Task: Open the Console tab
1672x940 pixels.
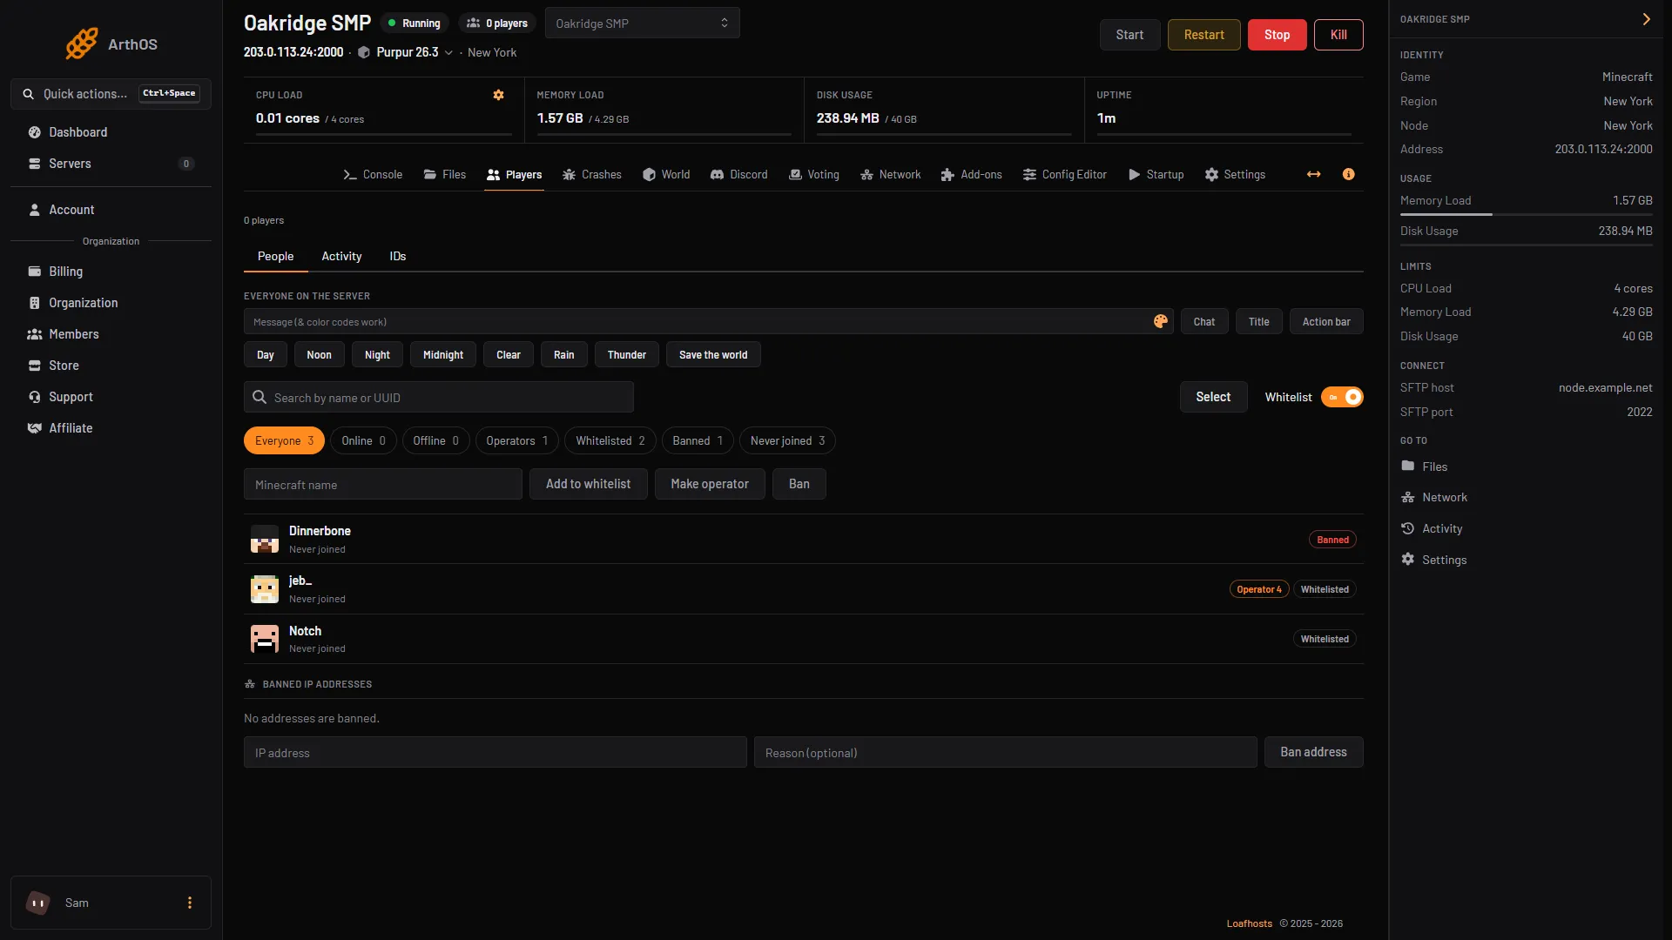Action: [373, 174]
